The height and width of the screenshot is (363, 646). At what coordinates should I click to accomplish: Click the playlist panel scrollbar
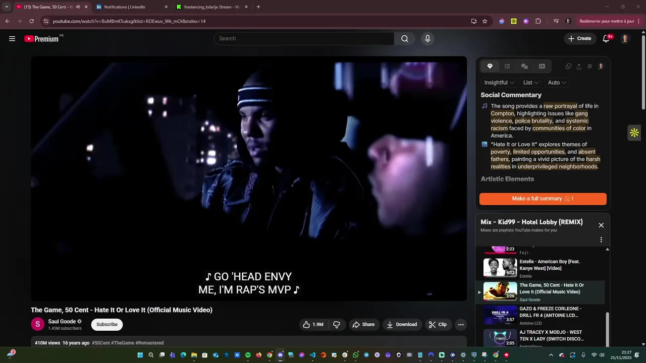608,329
